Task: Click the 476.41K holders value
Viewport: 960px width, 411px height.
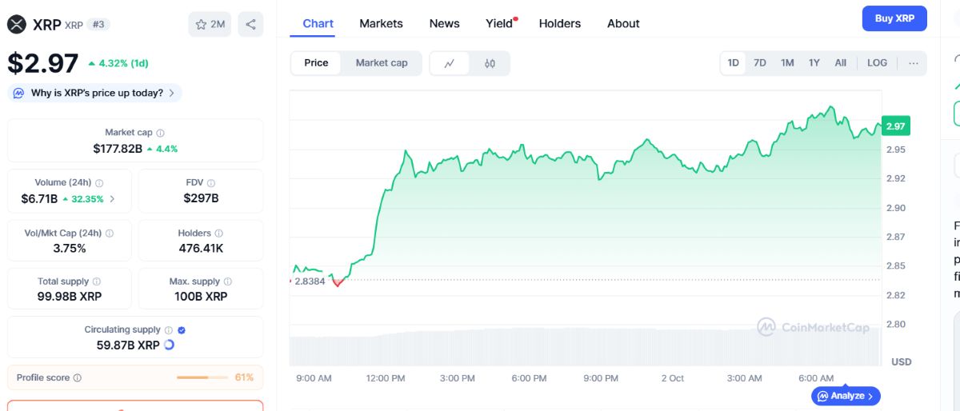Action: point(201,248)
